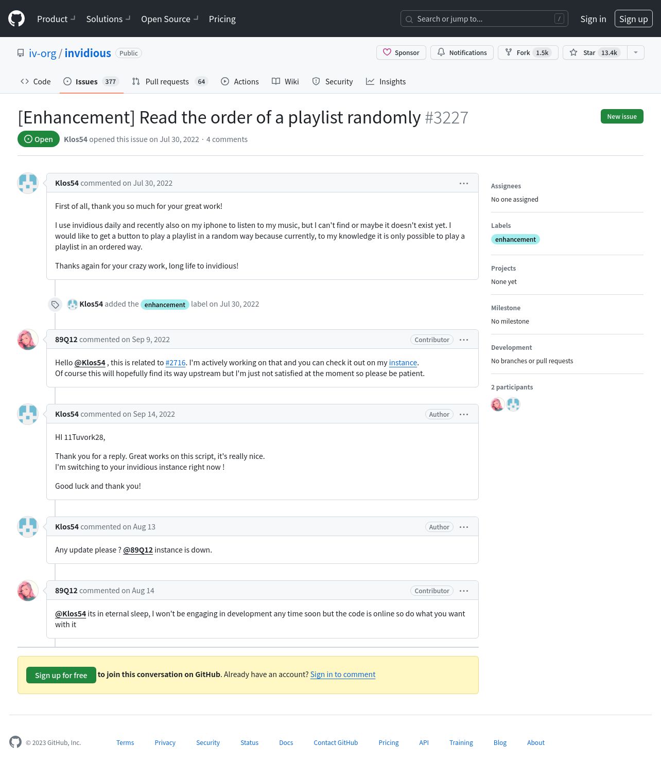Click the Sponsor heart button
The height and width of the screenshot is (763, 661).
coord(401,52)
